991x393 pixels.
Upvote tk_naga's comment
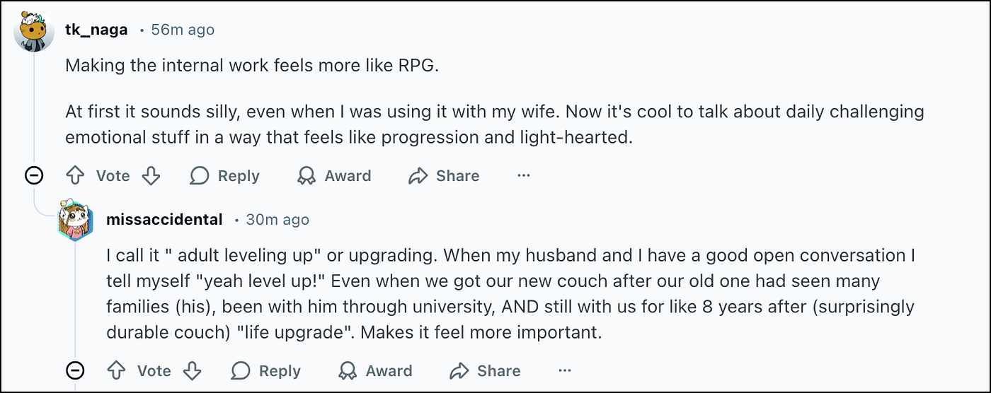pyautogui.click(x=76, y=175)
